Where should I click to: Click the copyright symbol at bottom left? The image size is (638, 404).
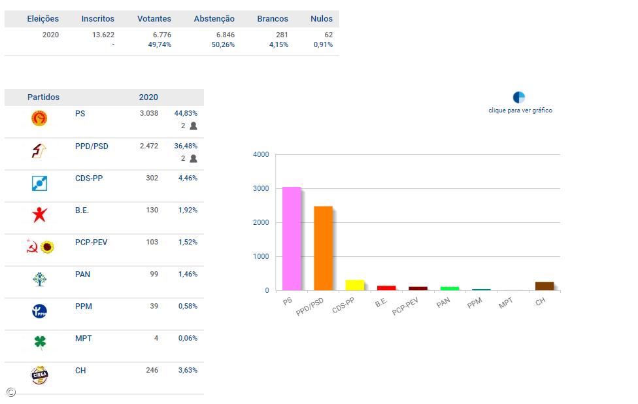pos(11,392)
